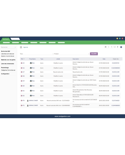The height and width of the screenshot is (155, 125).
Task: Select the Suivis des SAV section heading
Action: pyautogui.click(x=5, y=51)
